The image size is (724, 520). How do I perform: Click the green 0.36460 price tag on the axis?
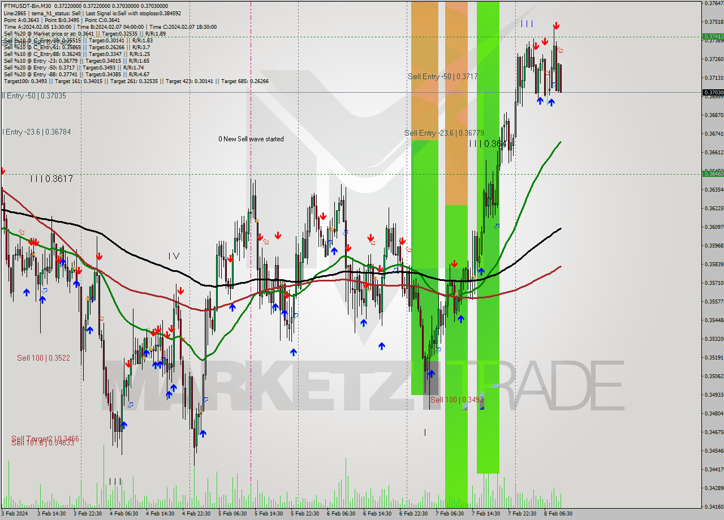click(x=713, y=174)
